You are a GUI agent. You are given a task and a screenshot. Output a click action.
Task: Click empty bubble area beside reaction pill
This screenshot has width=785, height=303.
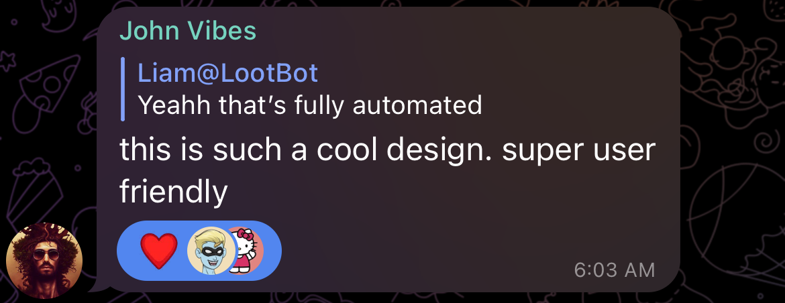coord(425,251)
